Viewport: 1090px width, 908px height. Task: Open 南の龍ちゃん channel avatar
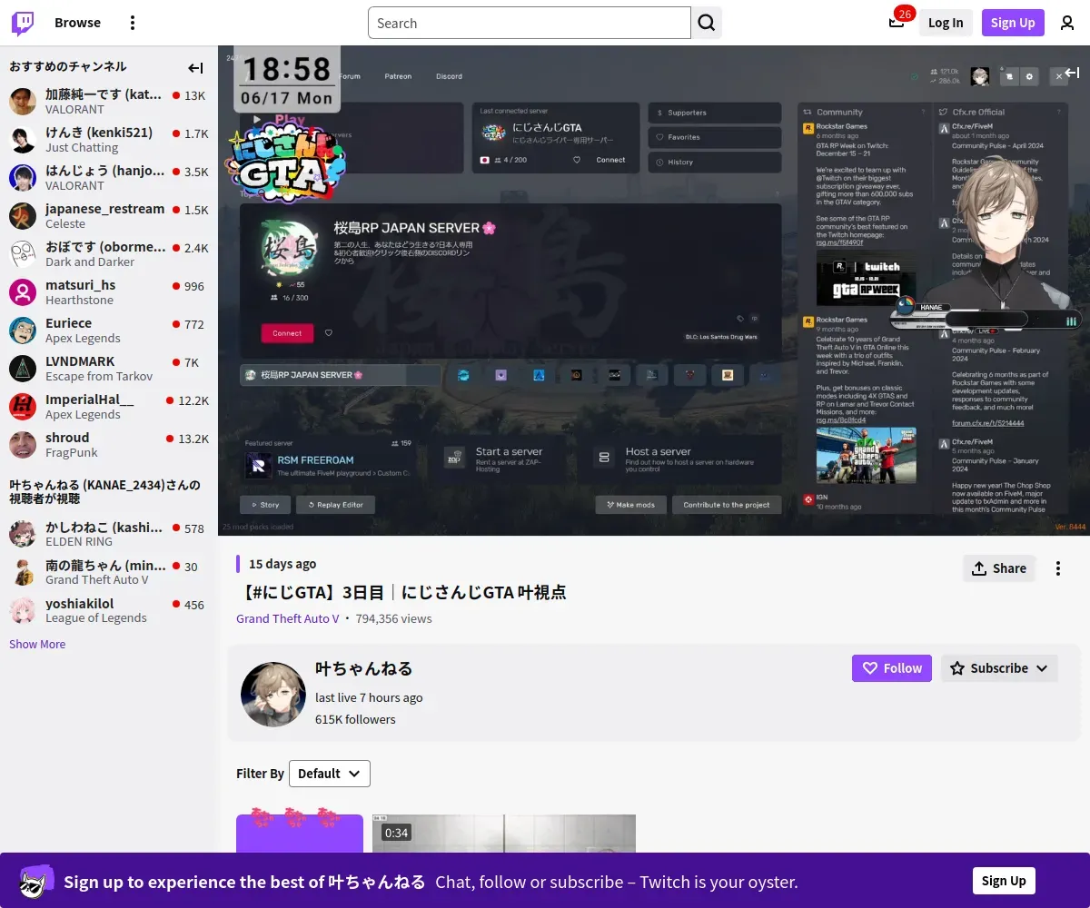click(x=23, y=572)
